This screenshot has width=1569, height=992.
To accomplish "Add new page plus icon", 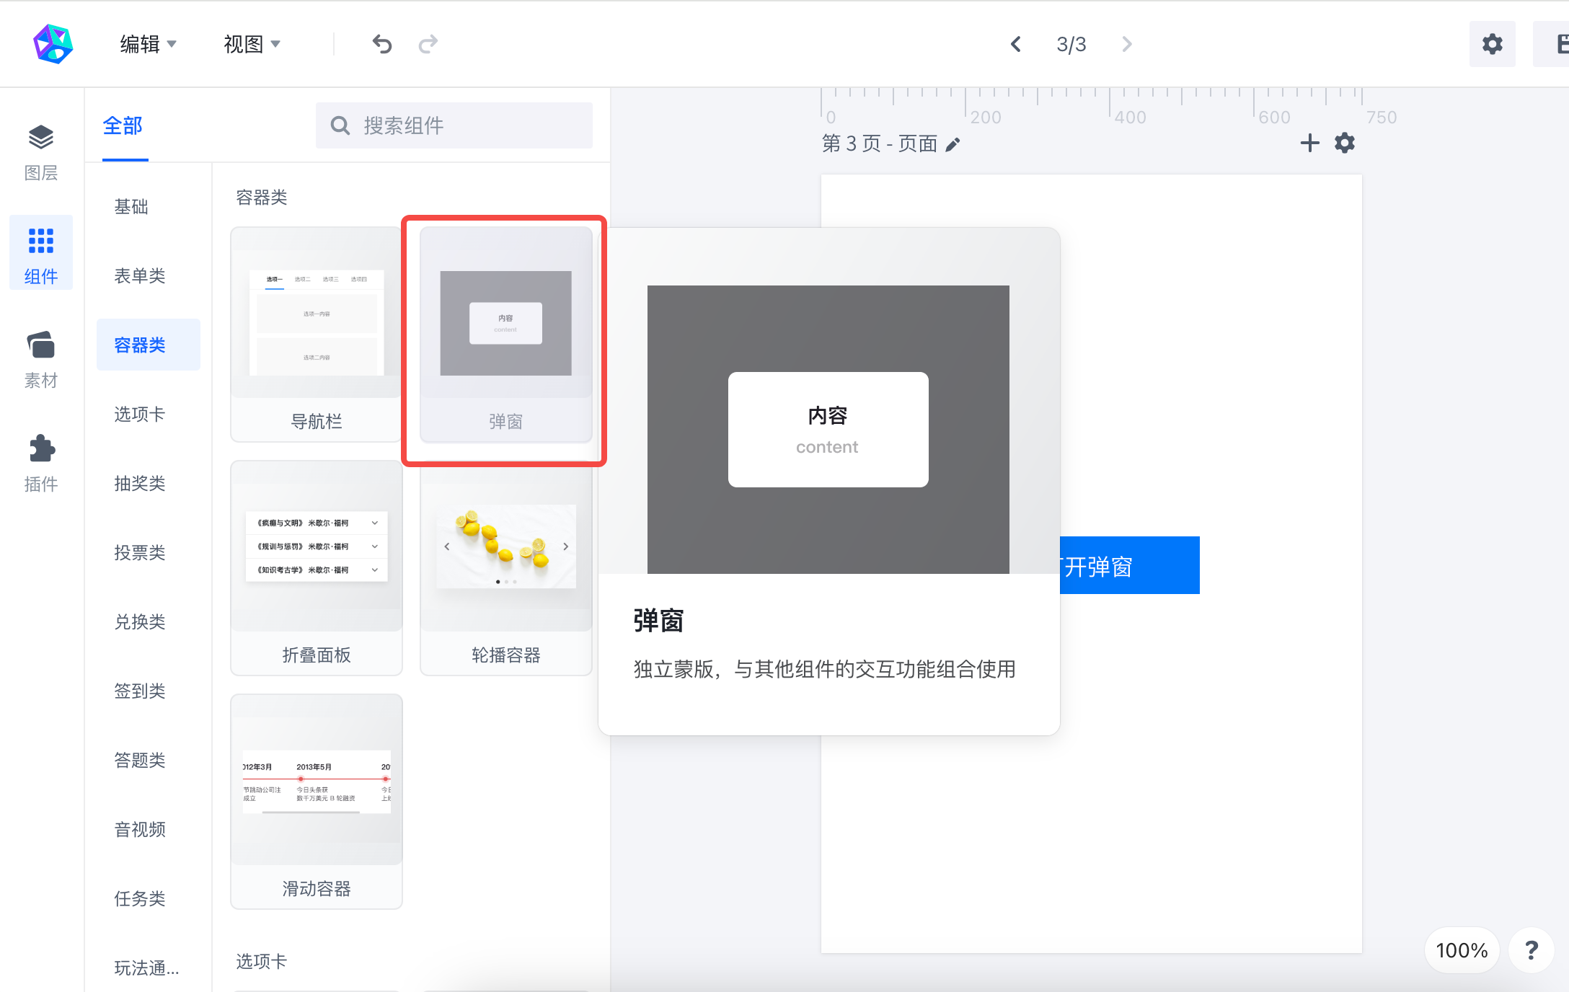I will coord(1309,143).
